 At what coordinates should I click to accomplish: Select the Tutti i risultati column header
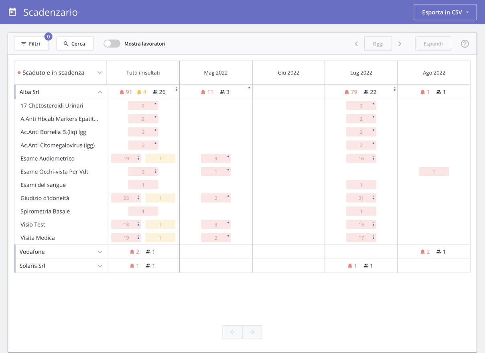[143, 73]
